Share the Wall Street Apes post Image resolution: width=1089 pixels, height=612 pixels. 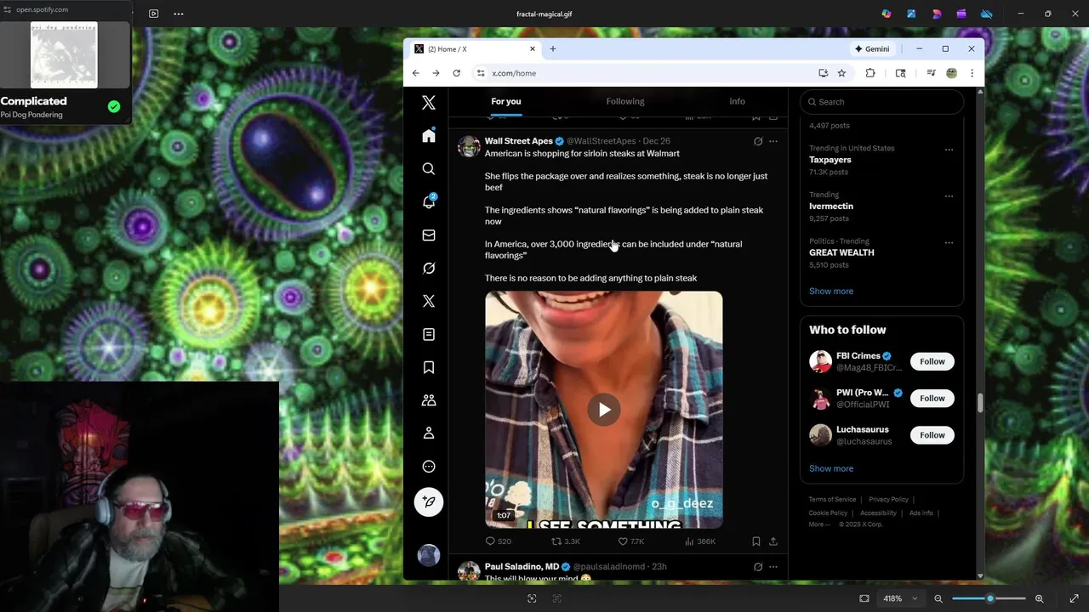(x=773, y=541)
